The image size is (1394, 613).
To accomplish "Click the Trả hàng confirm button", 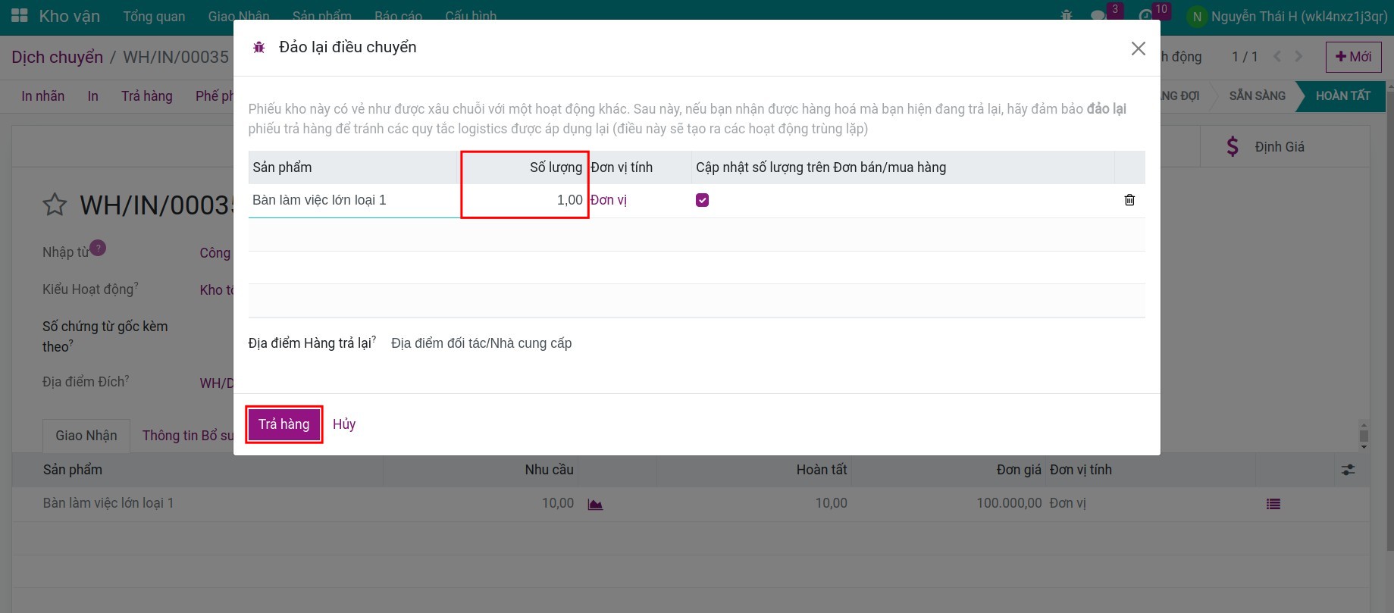I will [283, 424].
